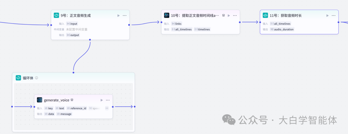Click the loop icon of 循环体 container
This screenshot has height=134, width=348.
tap(18, 78)
